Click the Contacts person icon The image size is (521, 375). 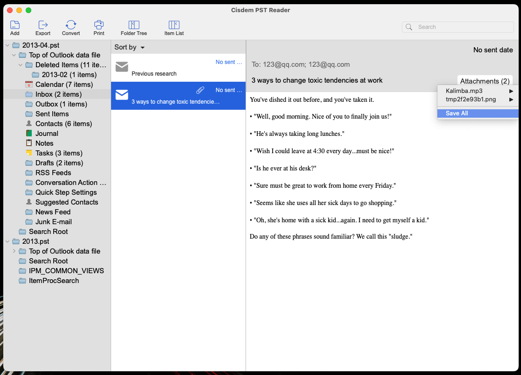click(x=29, y=124)
